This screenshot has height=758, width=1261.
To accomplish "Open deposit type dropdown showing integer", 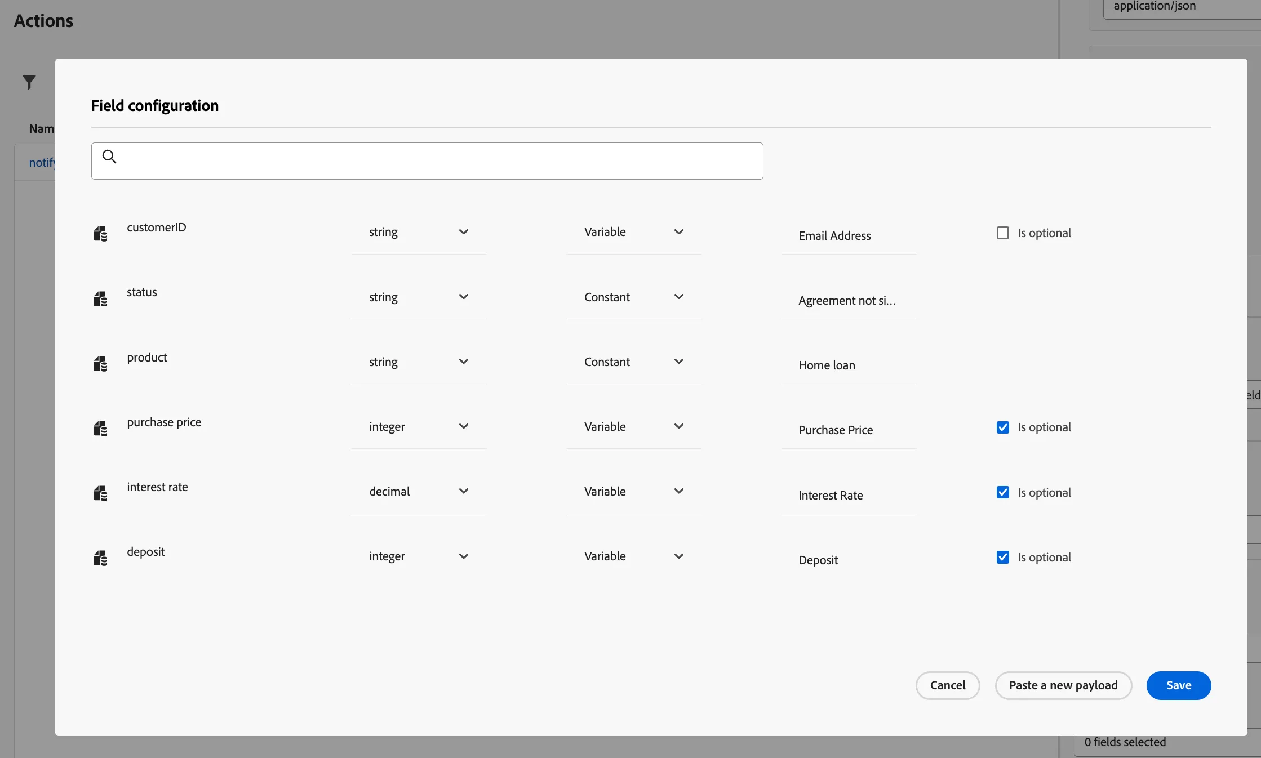I will pyautogui.click(x=419, y=556).
